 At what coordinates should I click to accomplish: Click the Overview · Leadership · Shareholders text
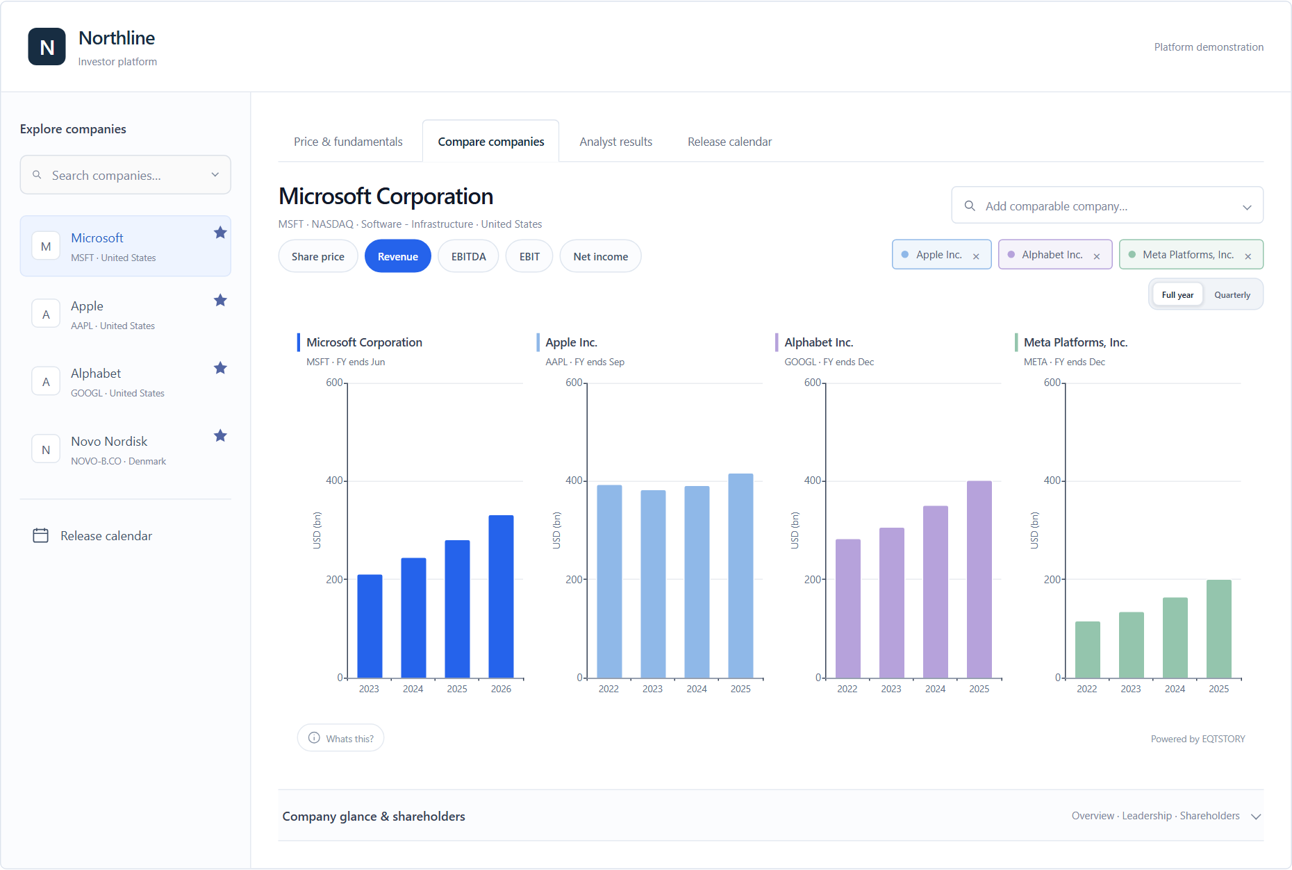1155,816
